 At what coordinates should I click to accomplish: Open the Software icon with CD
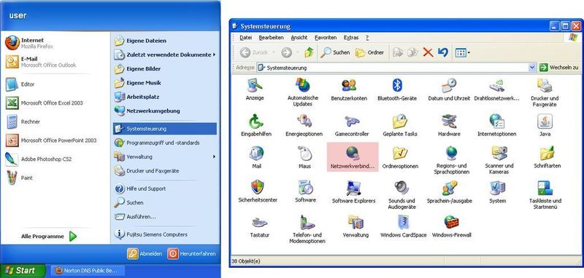[x=305, y=191]
